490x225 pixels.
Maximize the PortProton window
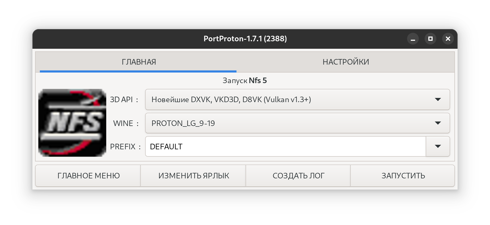point(430,39)
